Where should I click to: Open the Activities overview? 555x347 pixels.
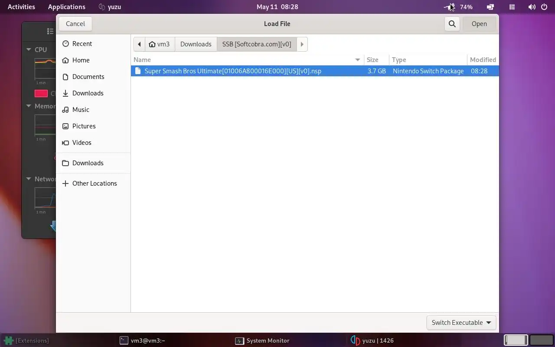click(21, 7)
